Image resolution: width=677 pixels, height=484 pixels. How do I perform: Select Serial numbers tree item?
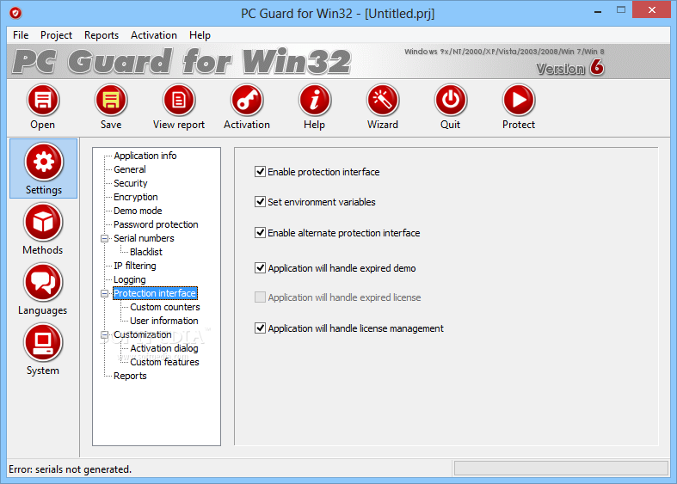point(144,238)
